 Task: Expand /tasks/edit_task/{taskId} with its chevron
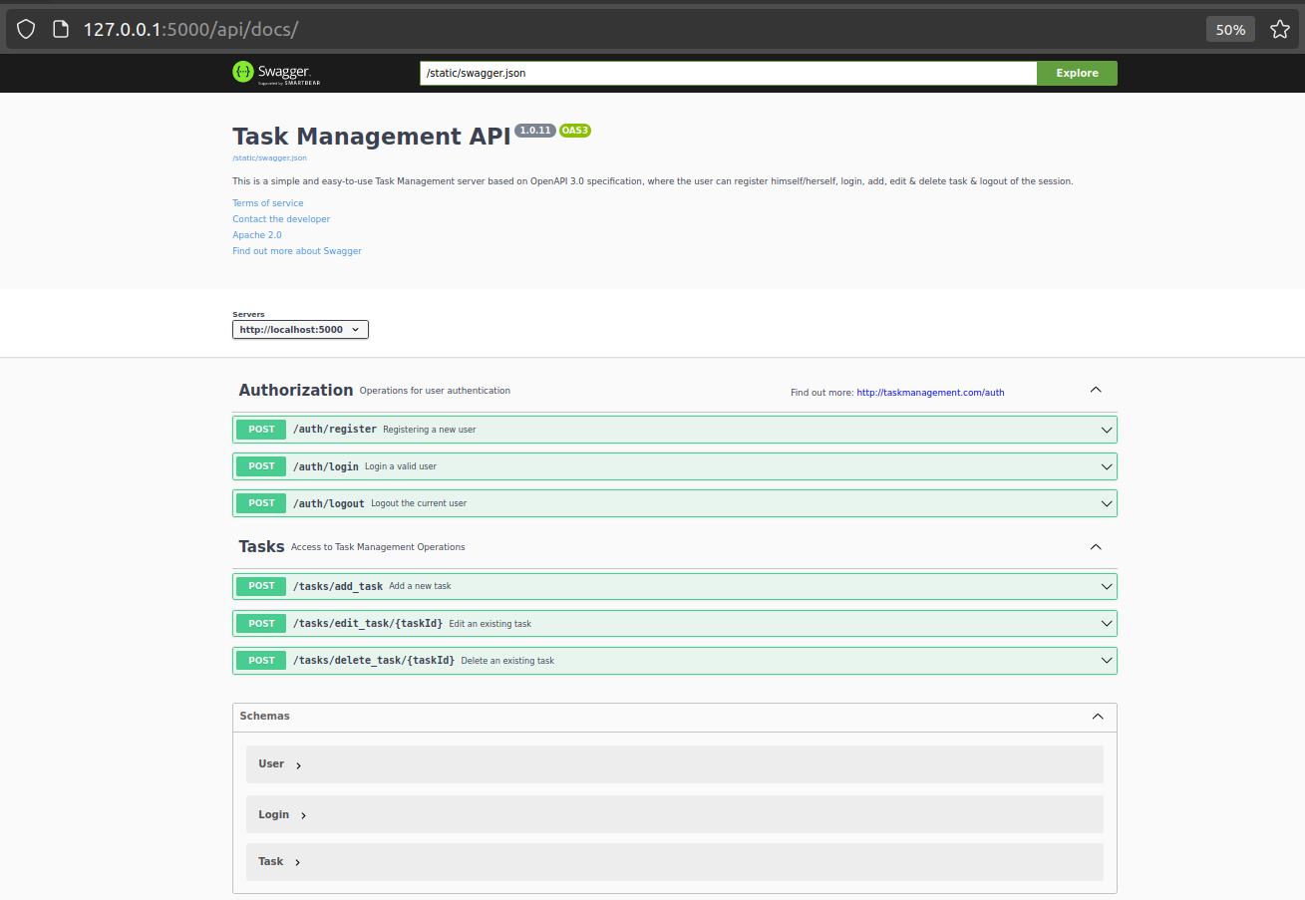(1107, 624)
